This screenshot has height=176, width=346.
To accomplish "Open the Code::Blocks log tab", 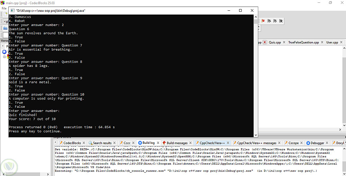I will tap(72, 143).
